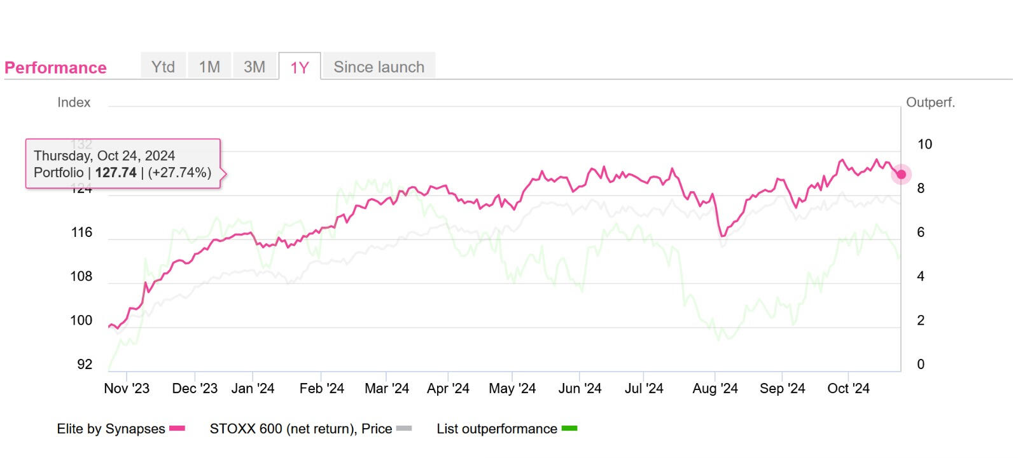Click the Outperf. axis title
The image size is (1018, 458).
[x=930, y=102]
